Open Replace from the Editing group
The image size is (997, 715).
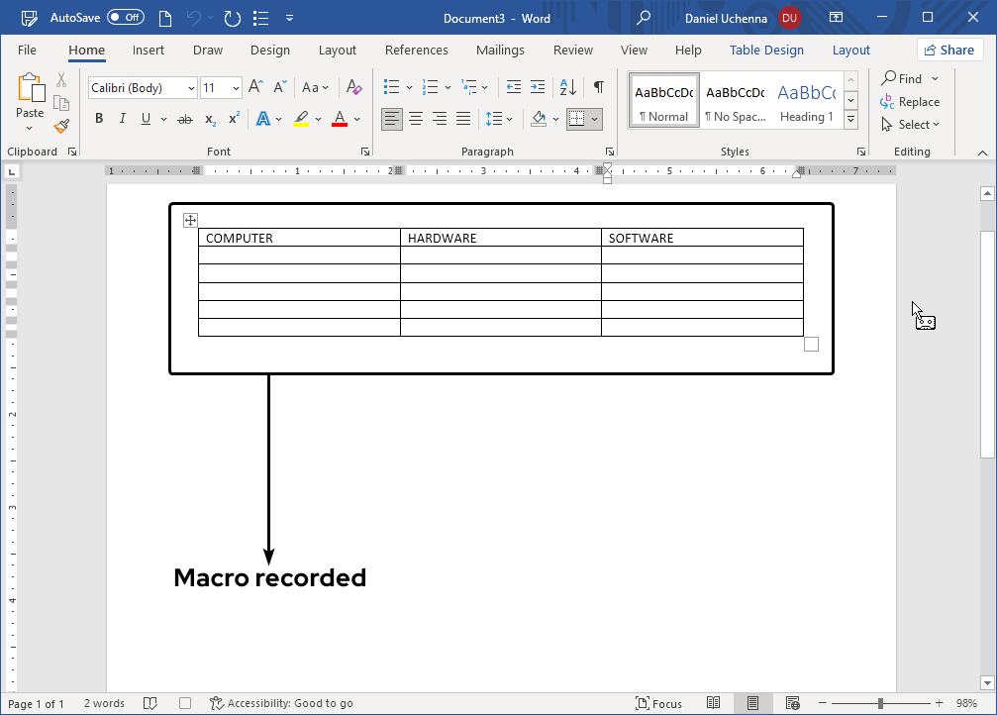tap(910, 101)
